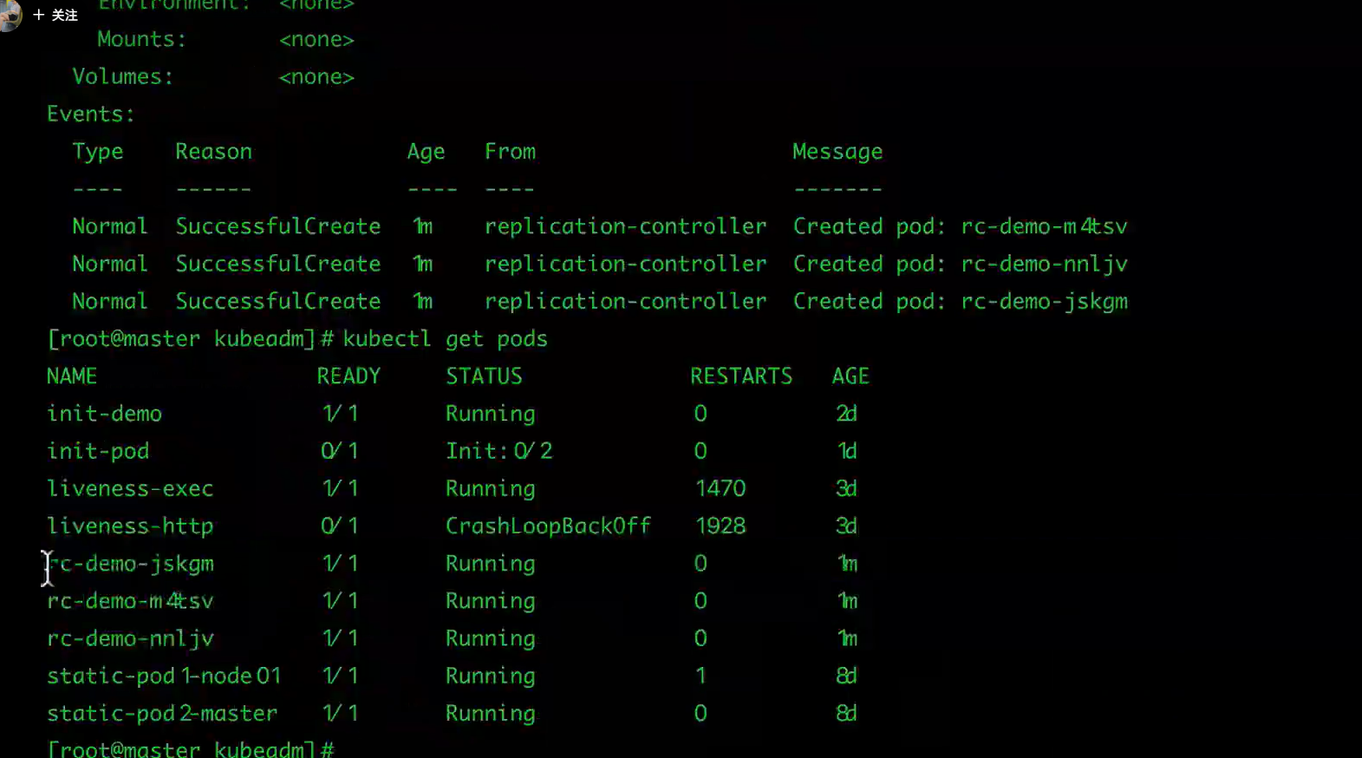Click the 'liveness-exec' pod name

pos(130,489)
